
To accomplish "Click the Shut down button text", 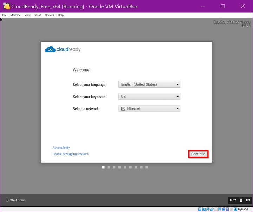I will point(18,200).
